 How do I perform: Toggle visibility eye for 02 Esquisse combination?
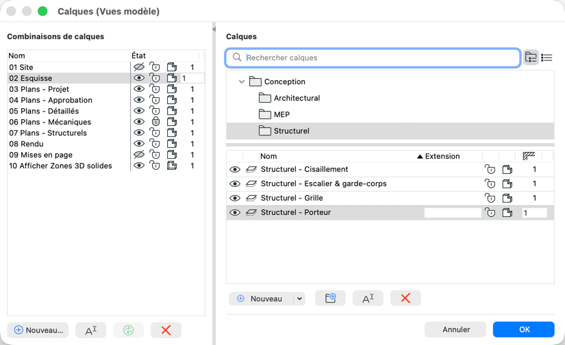(139, 78)
